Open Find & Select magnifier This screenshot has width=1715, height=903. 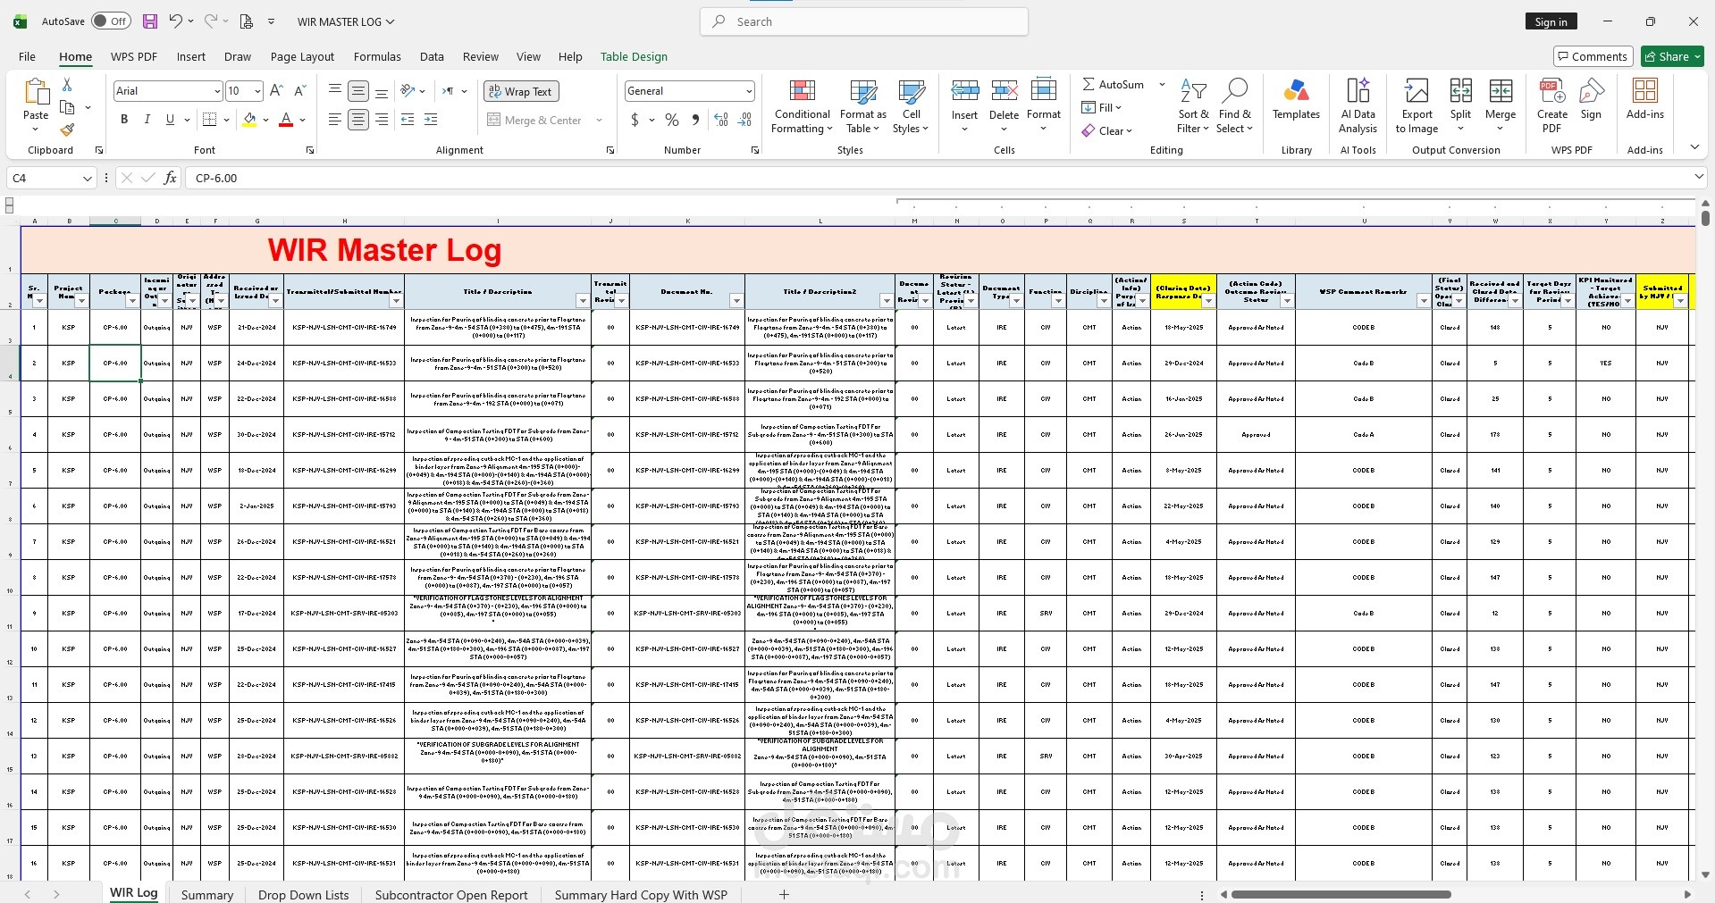[1235, 106]
